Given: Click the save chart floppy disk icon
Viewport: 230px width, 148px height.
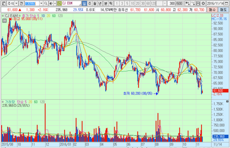Looking at the screenshot, I should (x=198, y=3).
